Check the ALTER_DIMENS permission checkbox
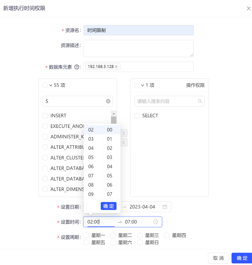Screen dimensions: 252x265 (45, 189)
